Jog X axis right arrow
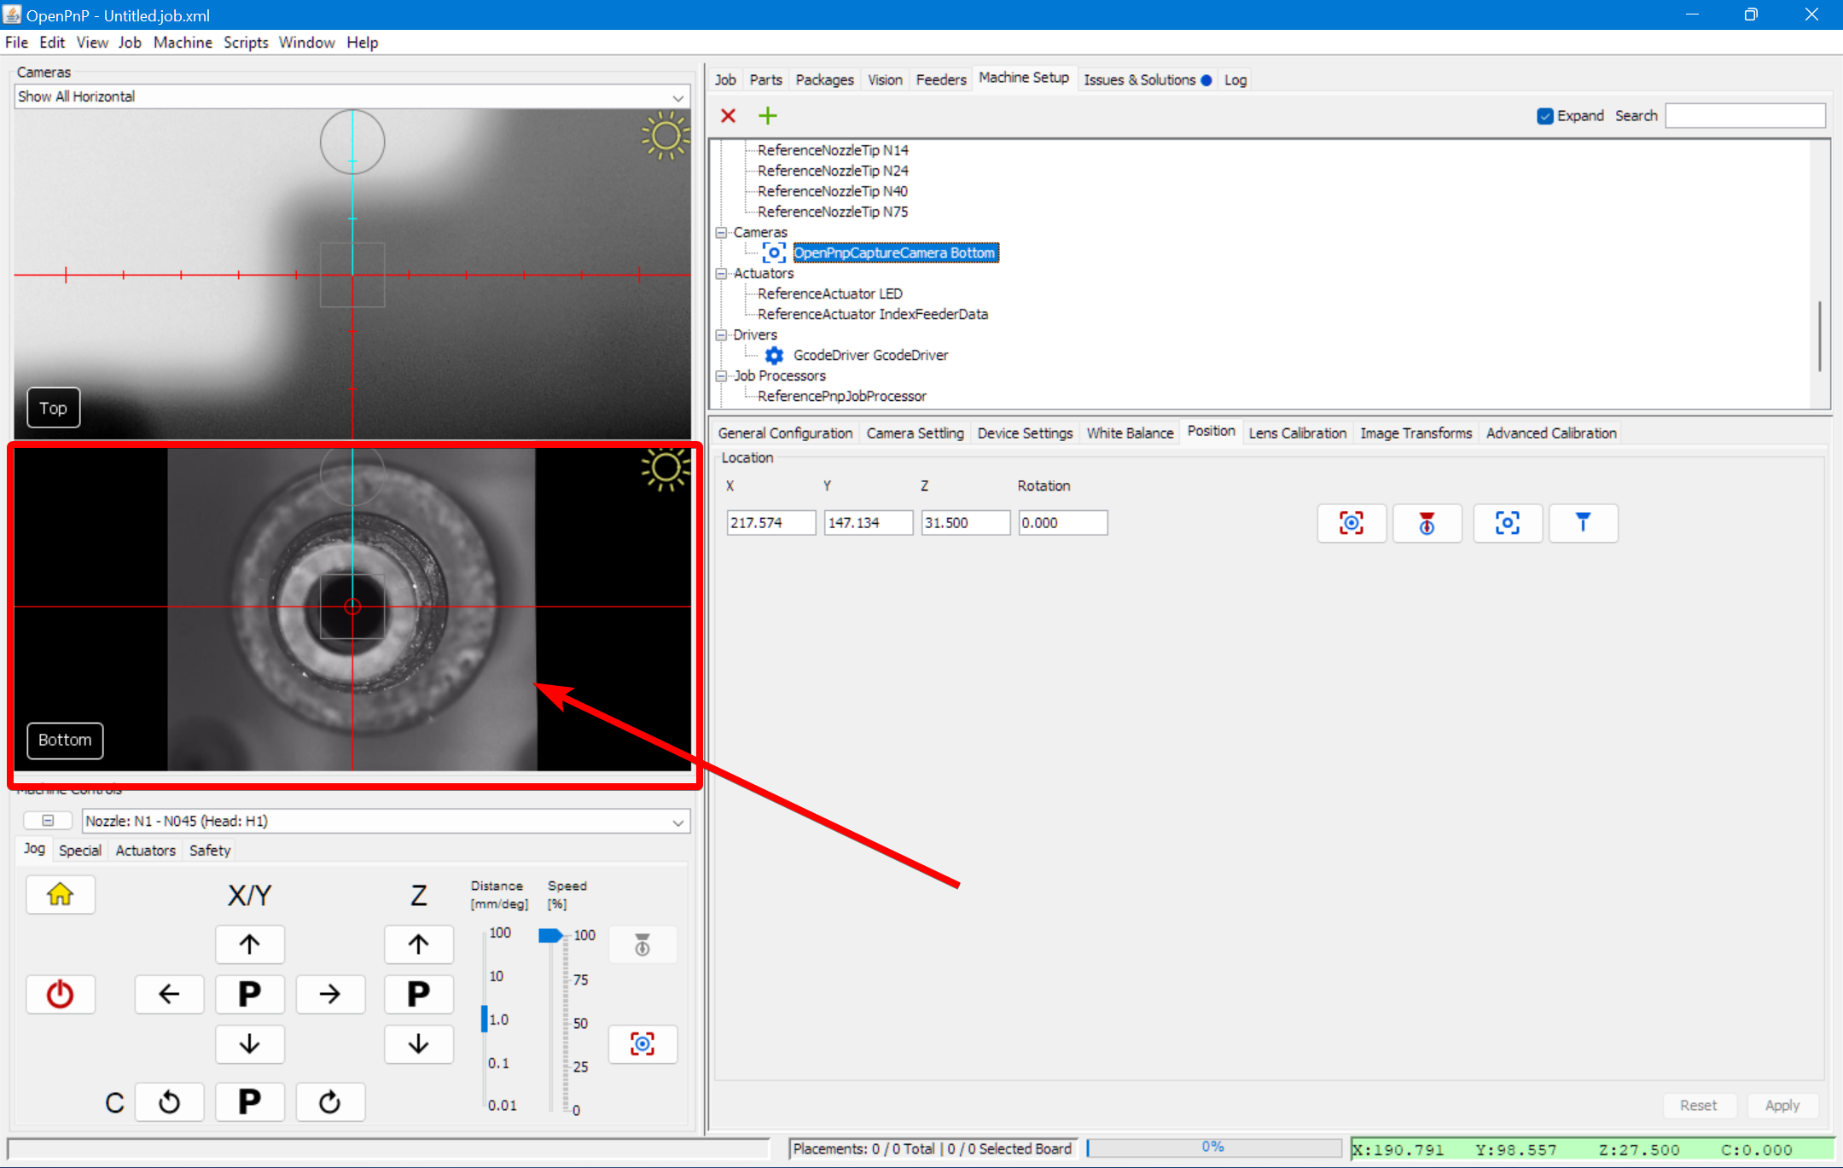 pos(329,994)
